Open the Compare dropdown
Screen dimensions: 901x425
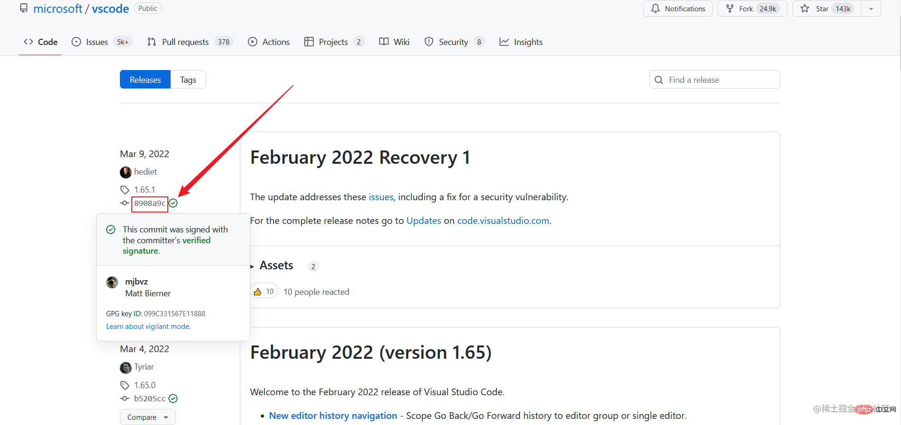tap(147, 417)
